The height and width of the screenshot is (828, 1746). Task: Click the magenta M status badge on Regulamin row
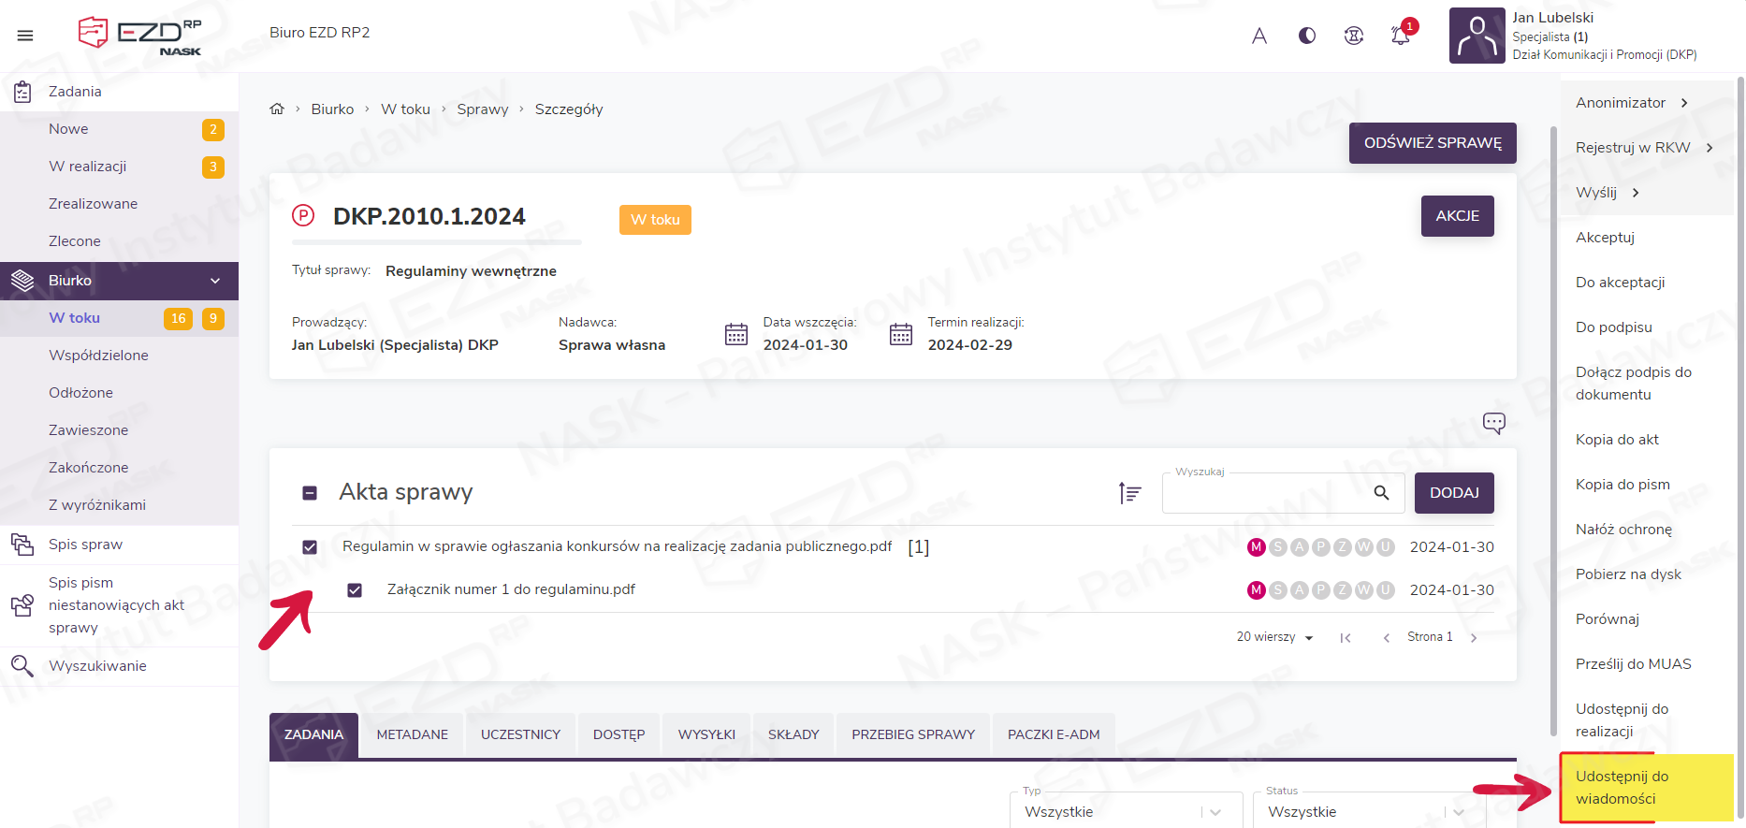coord(1257,547)
